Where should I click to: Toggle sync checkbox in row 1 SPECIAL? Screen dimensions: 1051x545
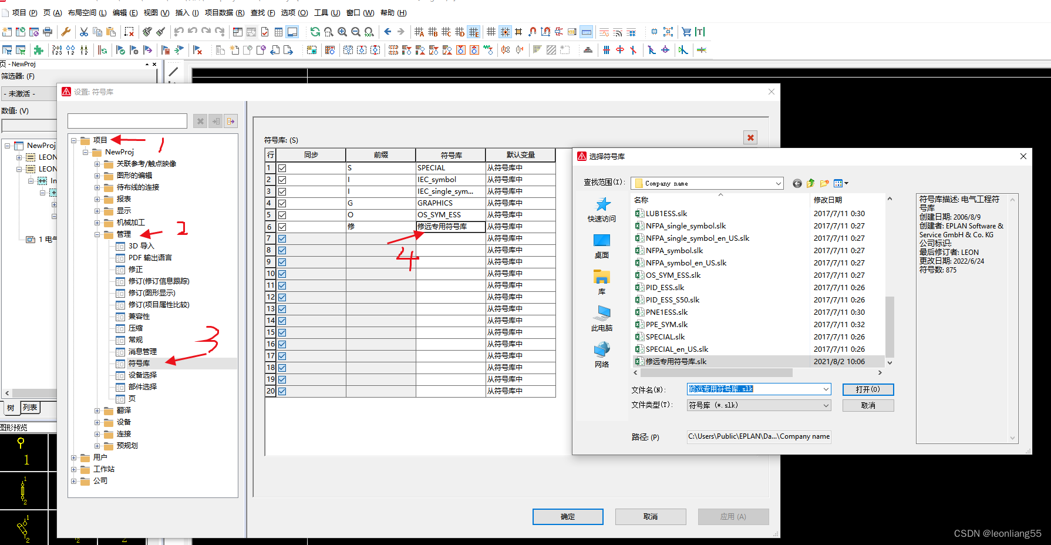pyautogui.click(x=282, y=168)
